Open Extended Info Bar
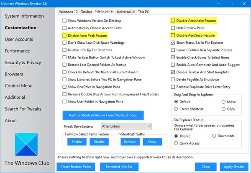 [119, 167]
